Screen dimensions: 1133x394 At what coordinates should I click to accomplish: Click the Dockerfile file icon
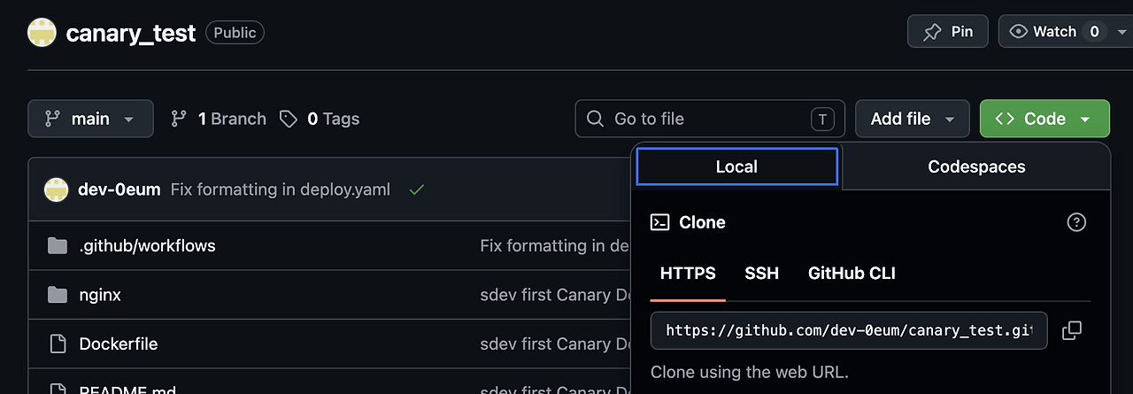point(58,344)
